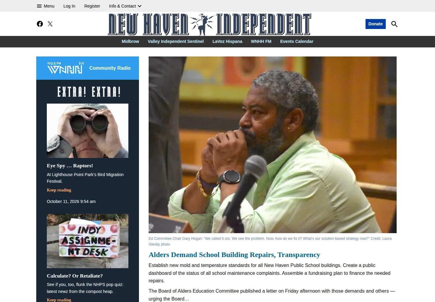435x302 pixels.
Task: Open the Events Calendar
Action: (x=297, y=41)
